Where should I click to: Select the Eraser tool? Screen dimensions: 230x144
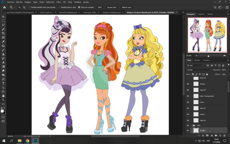3,62
